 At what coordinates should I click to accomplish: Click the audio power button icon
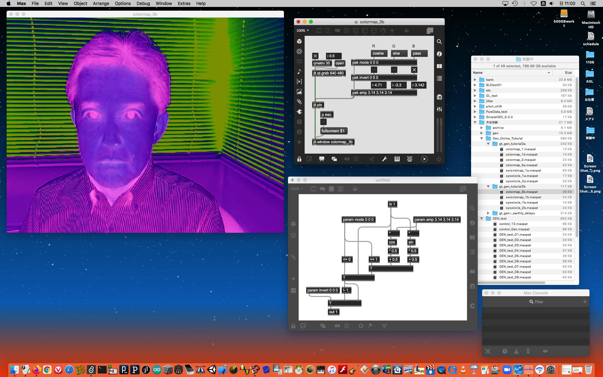click(438, 159)
